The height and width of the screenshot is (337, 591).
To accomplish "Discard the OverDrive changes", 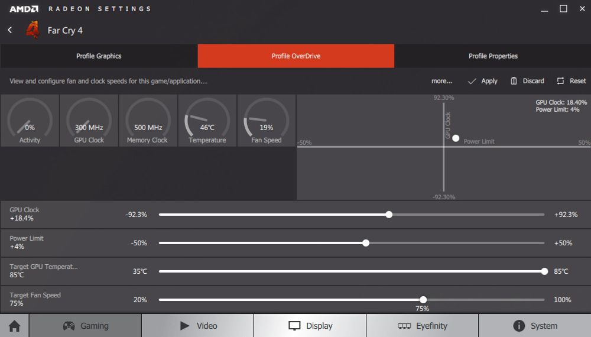I will [x=527, y=81].
